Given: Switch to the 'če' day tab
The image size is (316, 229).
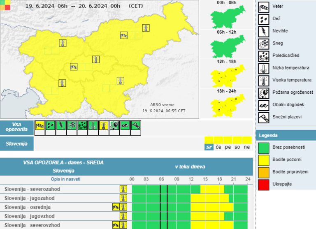Looking at the screenshot, I should 218,147.
